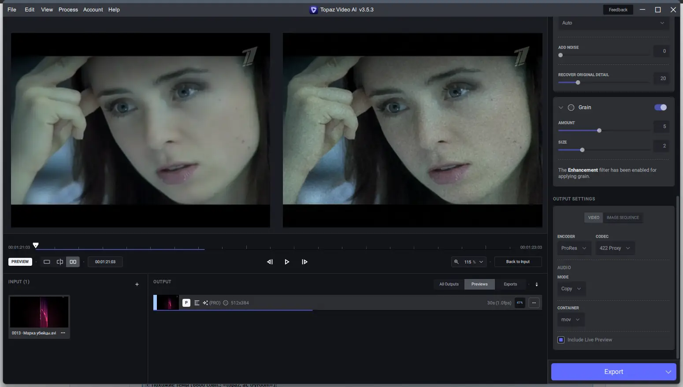Click the single view layout icon

47,262
